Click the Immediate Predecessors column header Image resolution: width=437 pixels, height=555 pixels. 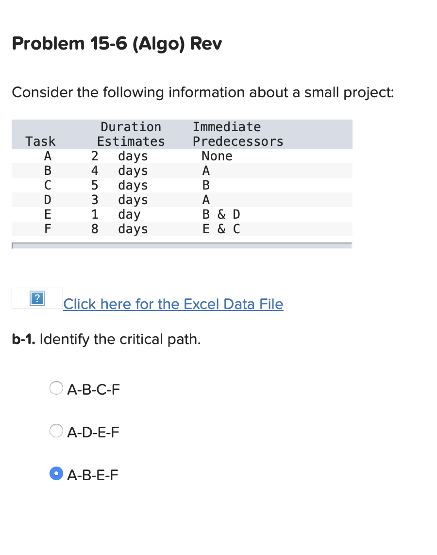[x=226, y=134]
